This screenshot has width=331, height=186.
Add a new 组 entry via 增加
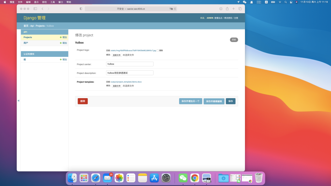click(63, 60)
